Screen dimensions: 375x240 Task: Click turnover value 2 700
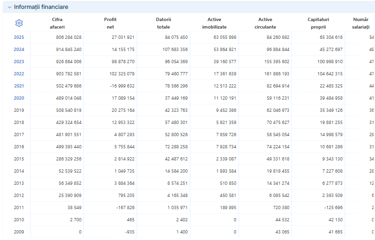(76, 220)
